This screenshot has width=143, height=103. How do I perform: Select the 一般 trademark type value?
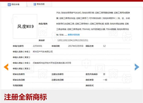[105, 80]
